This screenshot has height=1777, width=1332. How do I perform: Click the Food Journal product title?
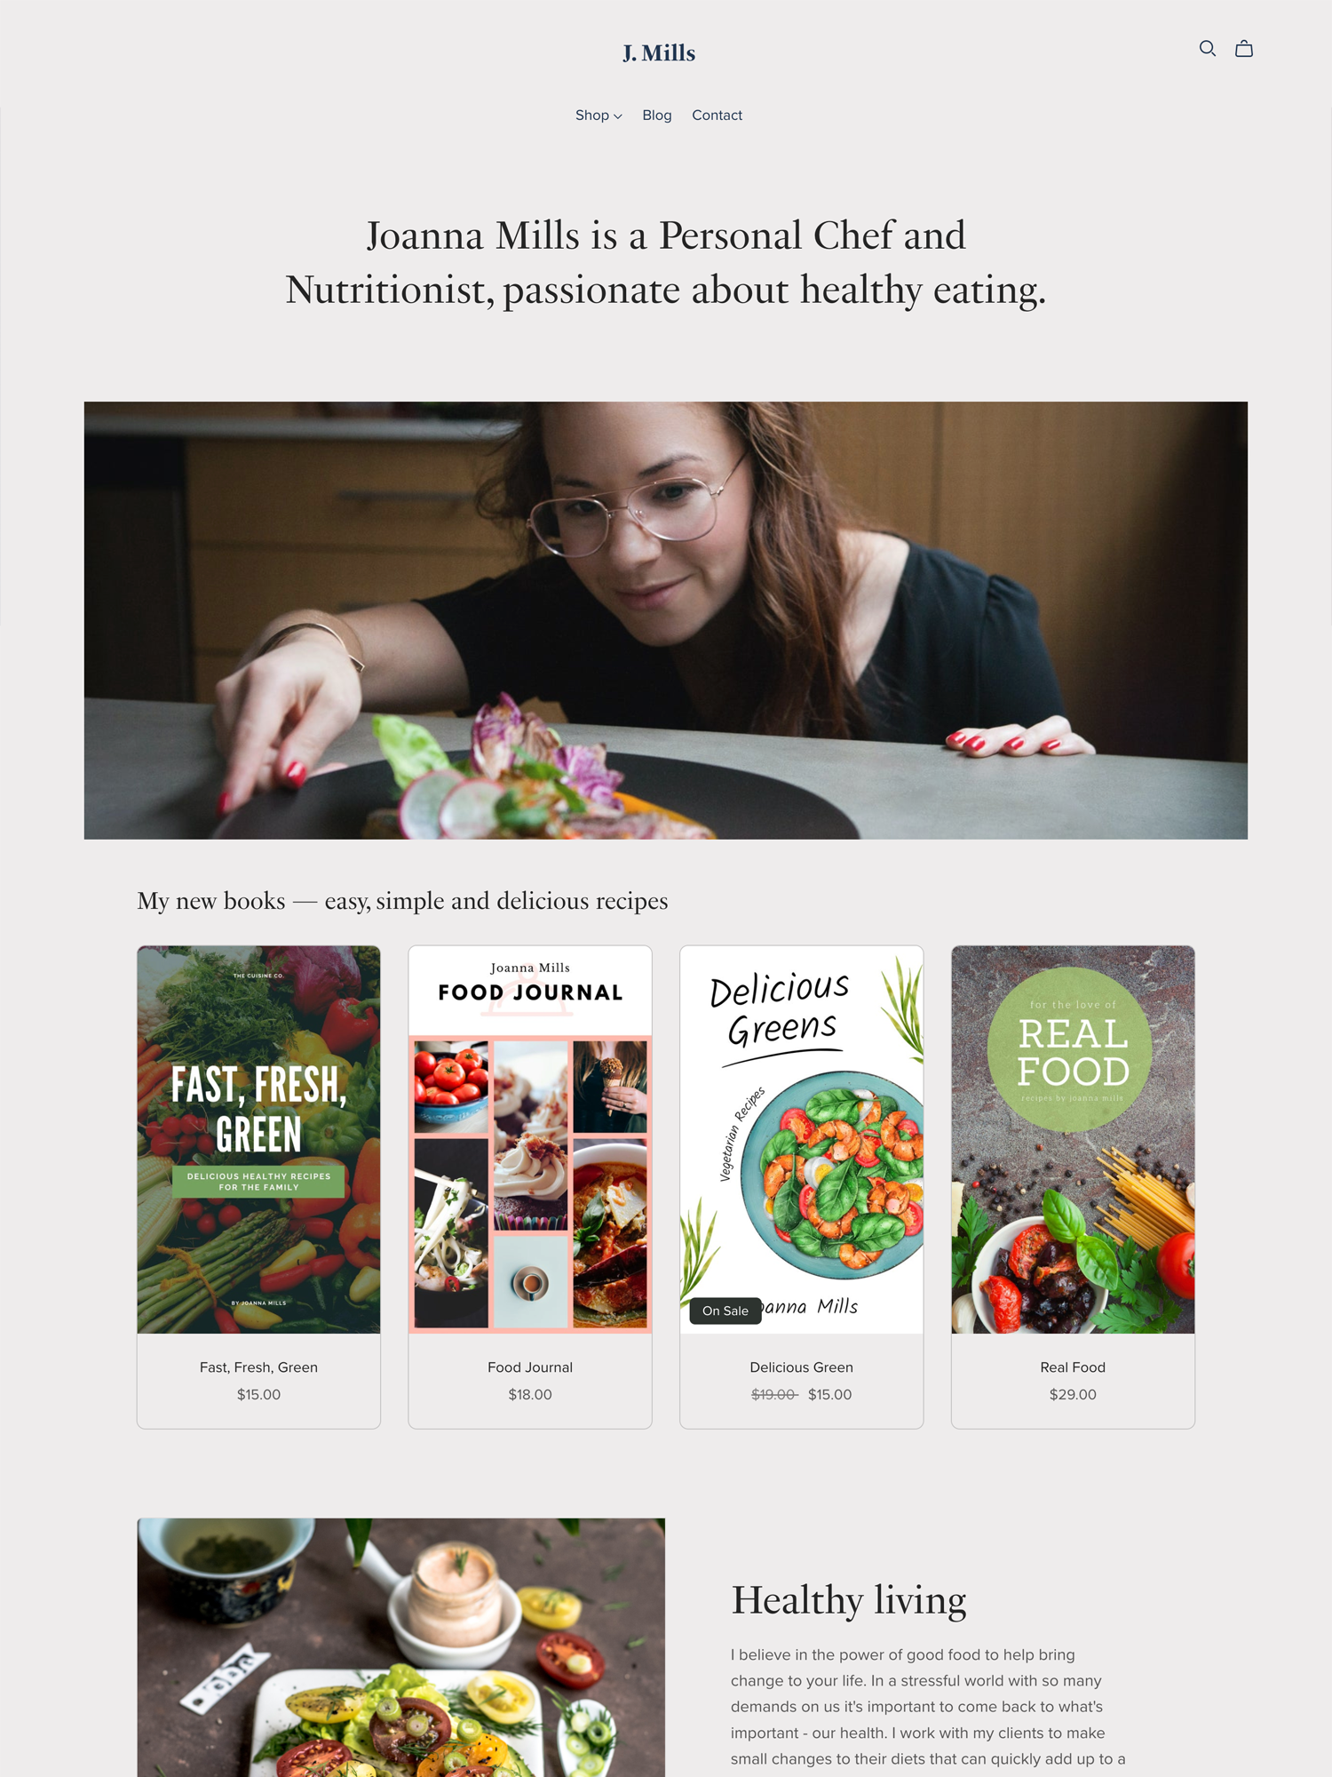(x=530, y=1367)
